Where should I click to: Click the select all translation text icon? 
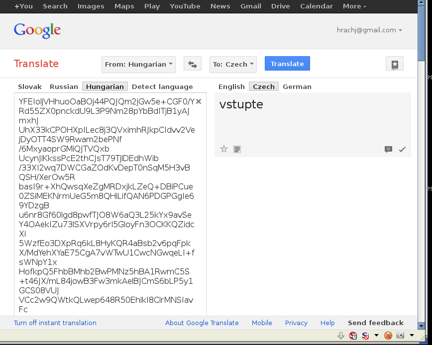point(237,149)
